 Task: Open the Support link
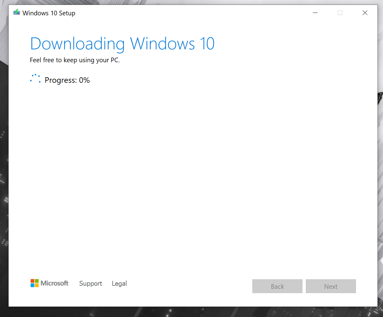point(91,284)
